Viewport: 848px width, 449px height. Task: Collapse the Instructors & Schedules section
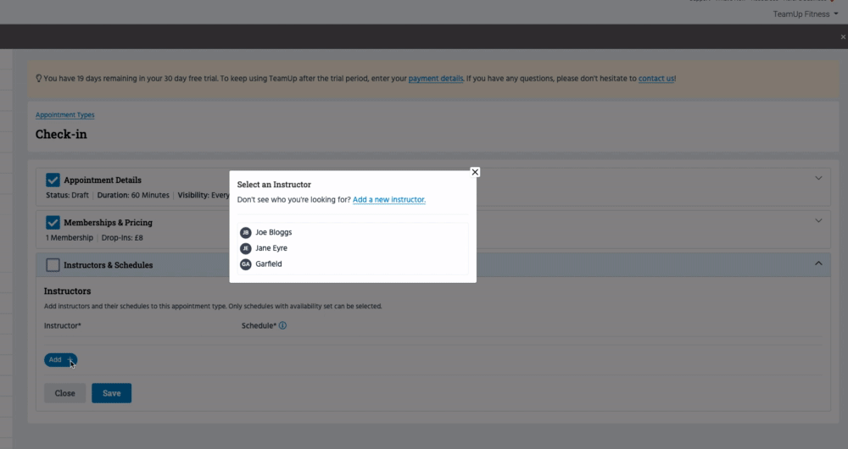(x=818, y=264)
